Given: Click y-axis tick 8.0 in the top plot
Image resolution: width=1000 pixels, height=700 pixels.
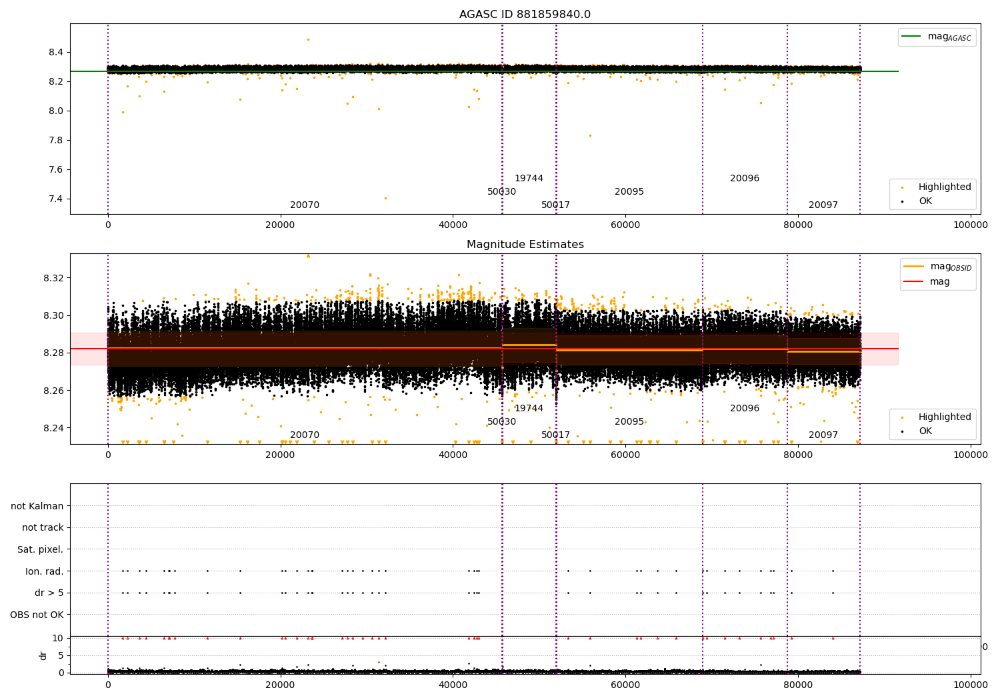Looking at the screenshot, I should click(x=55, y=111).
